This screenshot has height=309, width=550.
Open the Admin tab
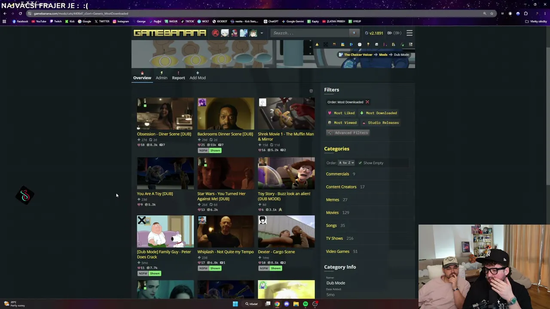tap(162, 76)
